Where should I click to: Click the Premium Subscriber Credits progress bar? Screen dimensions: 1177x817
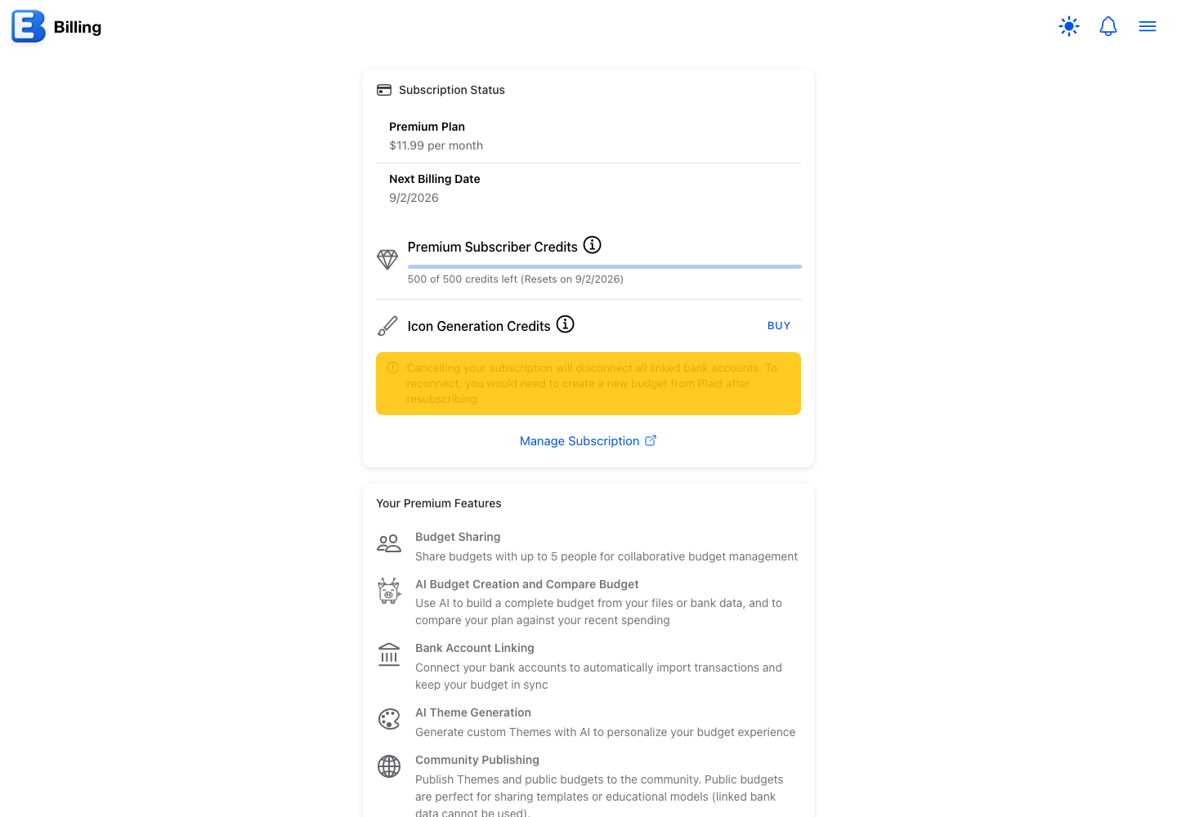point(605,266)
